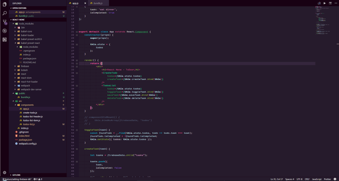
Task: Open the README.md file
Action: (x=38, y=62)
